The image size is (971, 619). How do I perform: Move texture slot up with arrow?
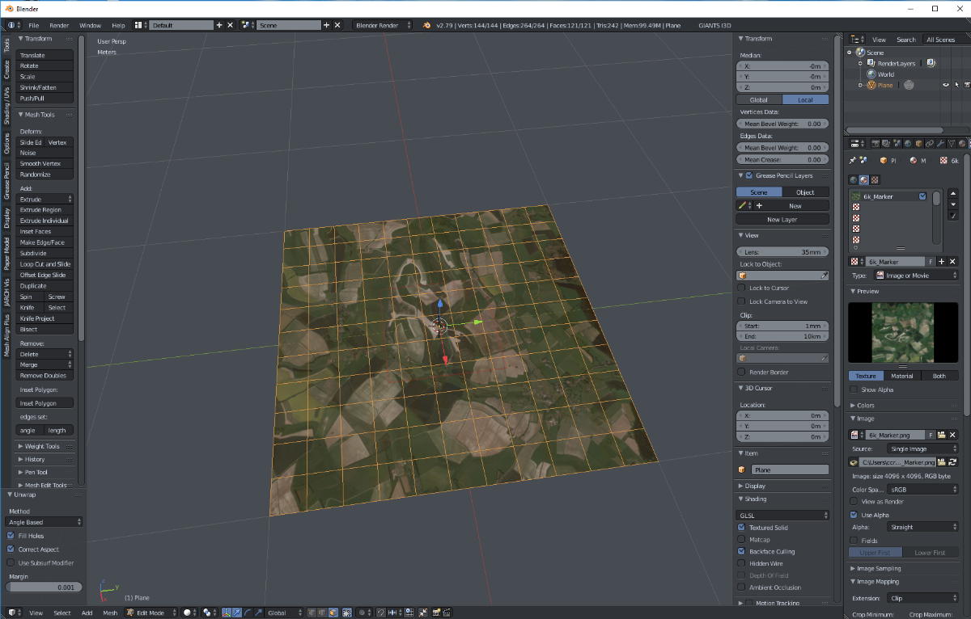click(952, 193)
